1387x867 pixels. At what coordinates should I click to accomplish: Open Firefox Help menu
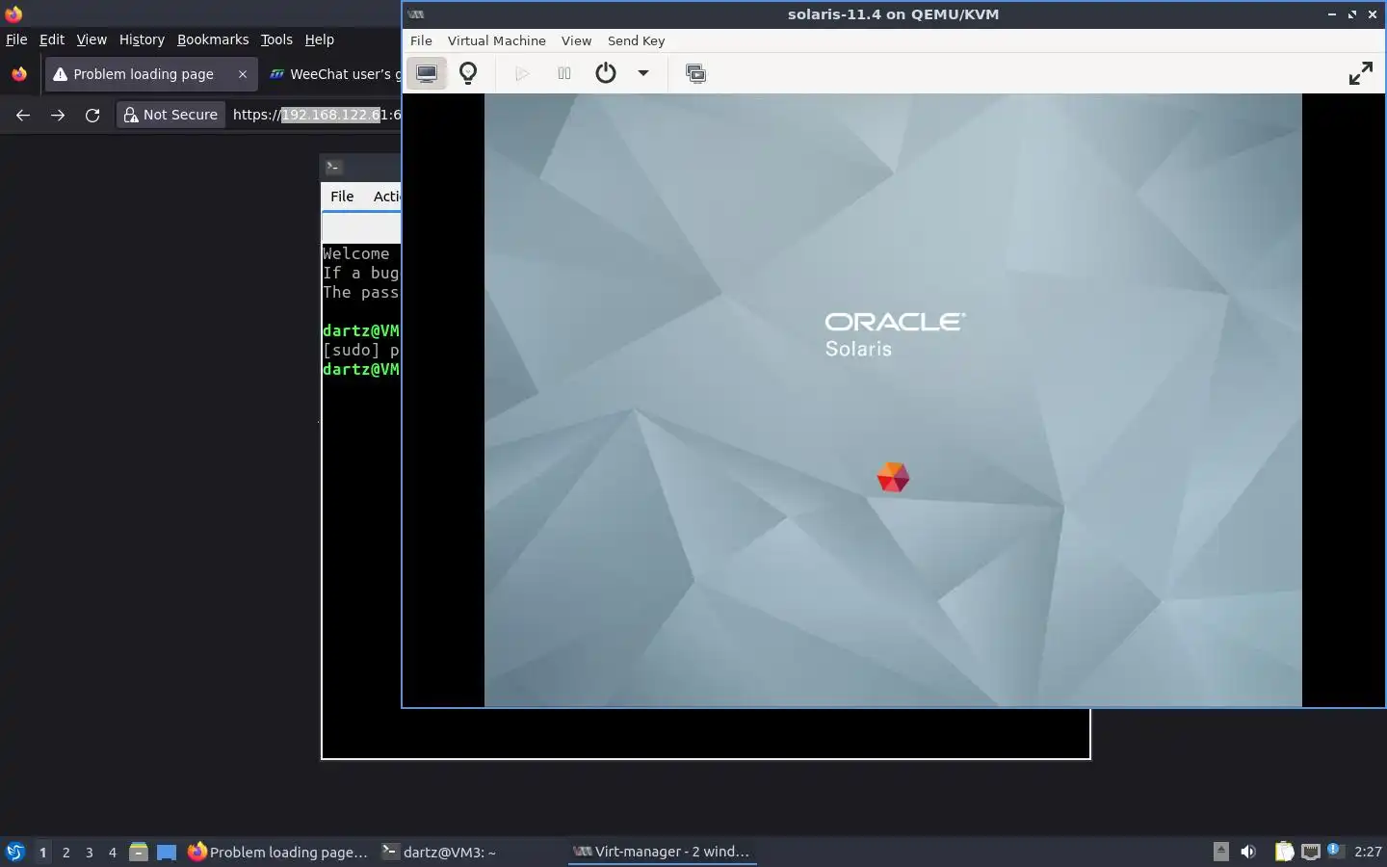319,39
